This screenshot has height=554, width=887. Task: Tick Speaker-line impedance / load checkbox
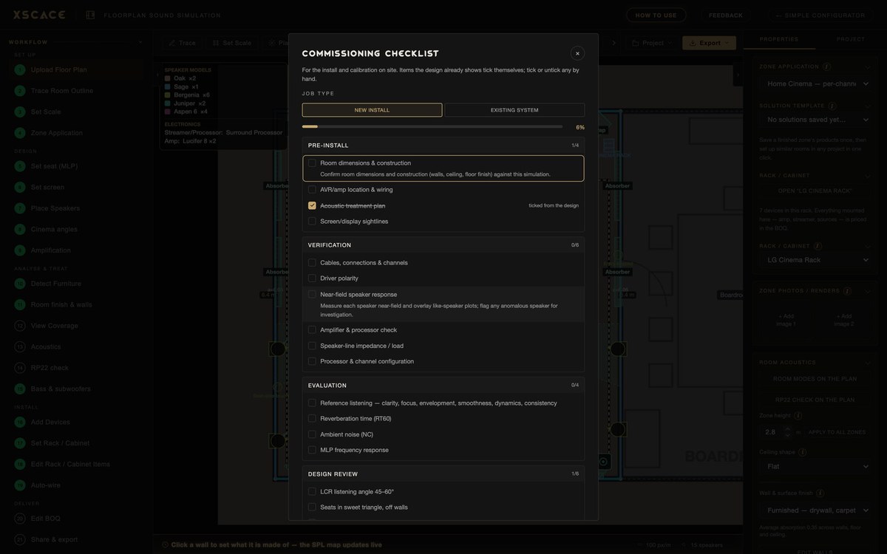pos(312,346)
